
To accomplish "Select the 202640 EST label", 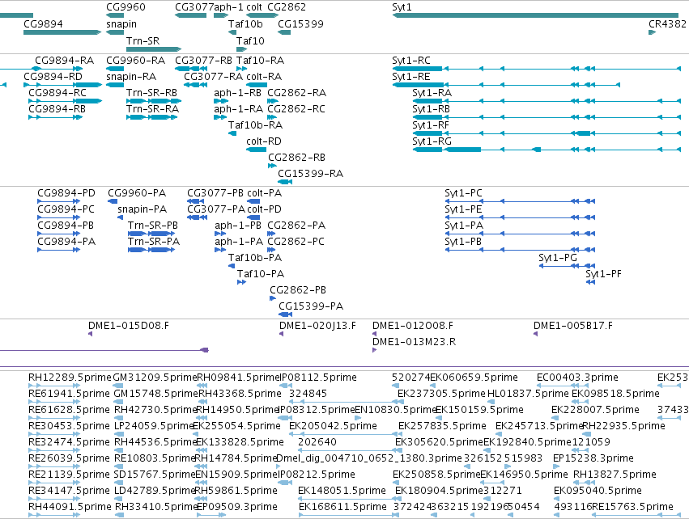I will 317,441.
